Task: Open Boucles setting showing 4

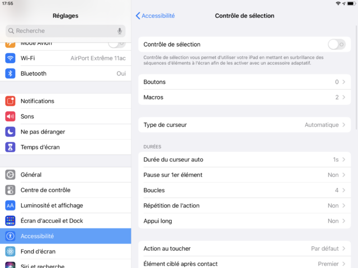Action: click(244, 190)
